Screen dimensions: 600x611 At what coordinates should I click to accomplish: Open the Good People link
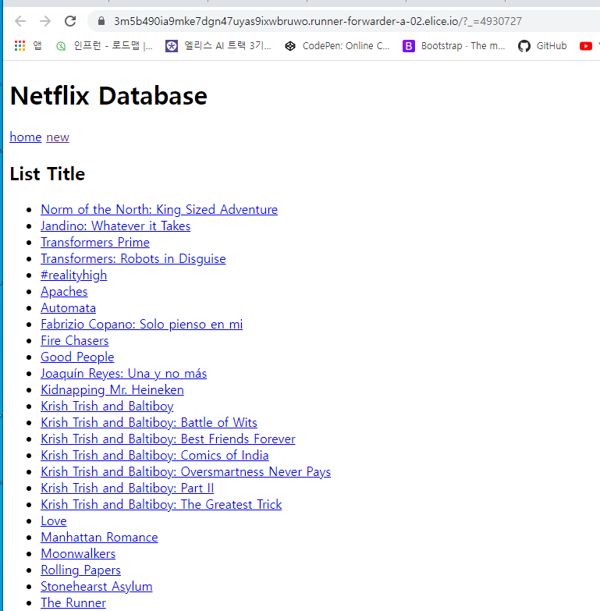[77, 357]
